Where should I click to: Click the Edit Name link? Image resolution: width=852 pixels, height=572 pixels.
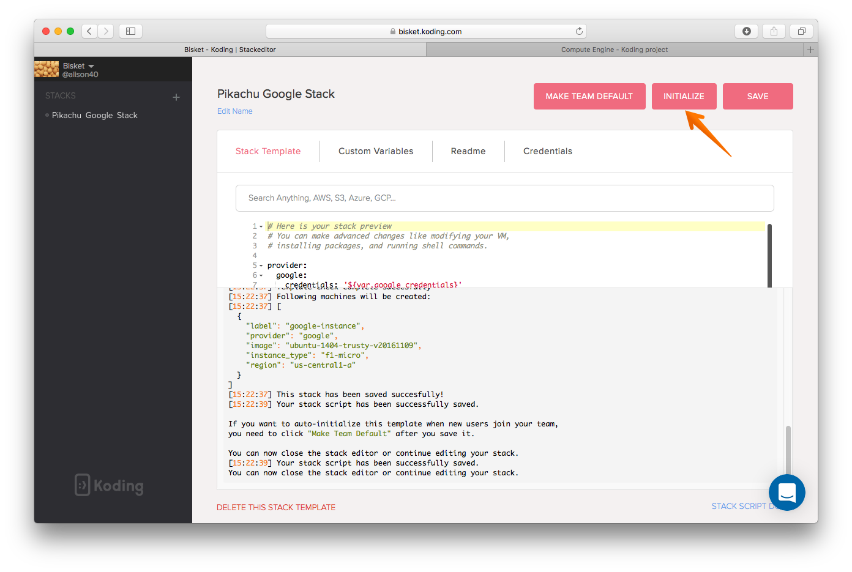click(235, 111)
